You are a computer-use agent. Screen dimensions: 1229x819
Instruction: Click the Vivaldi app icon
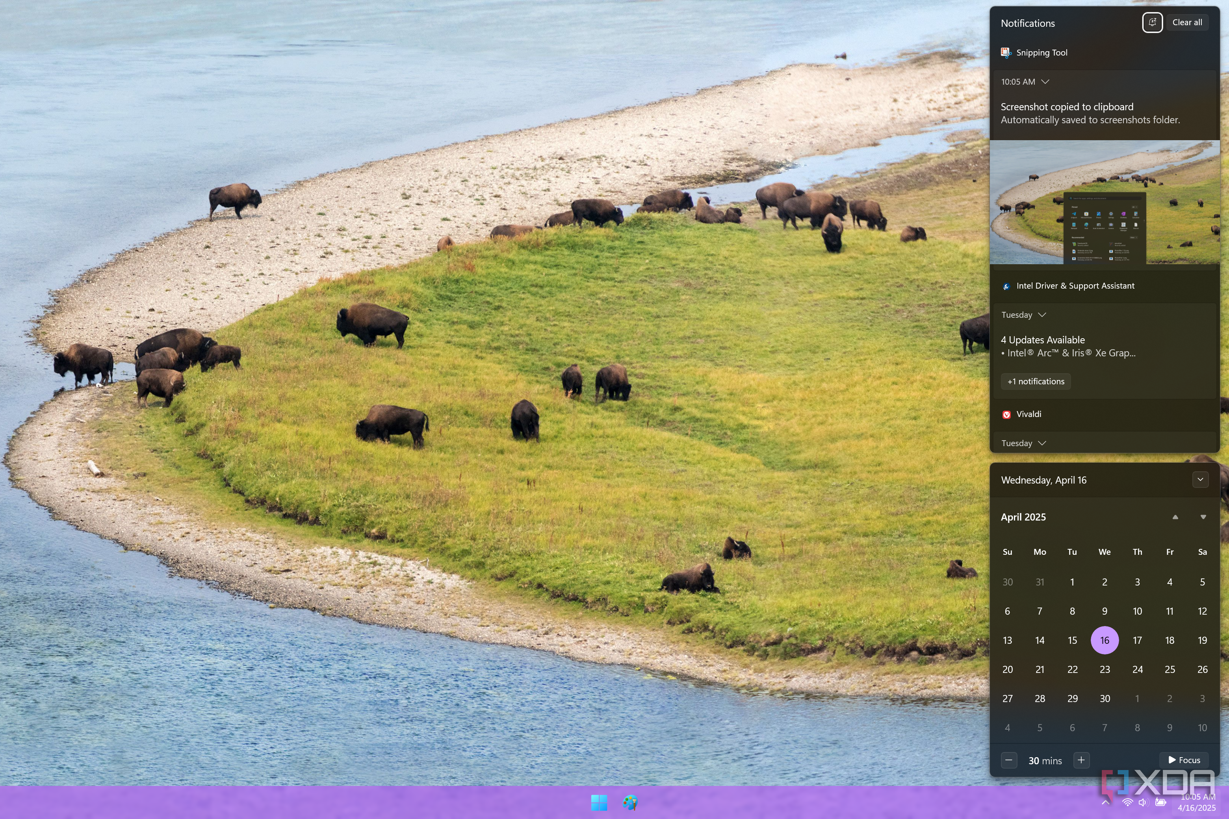click(x=1006, y=415)
